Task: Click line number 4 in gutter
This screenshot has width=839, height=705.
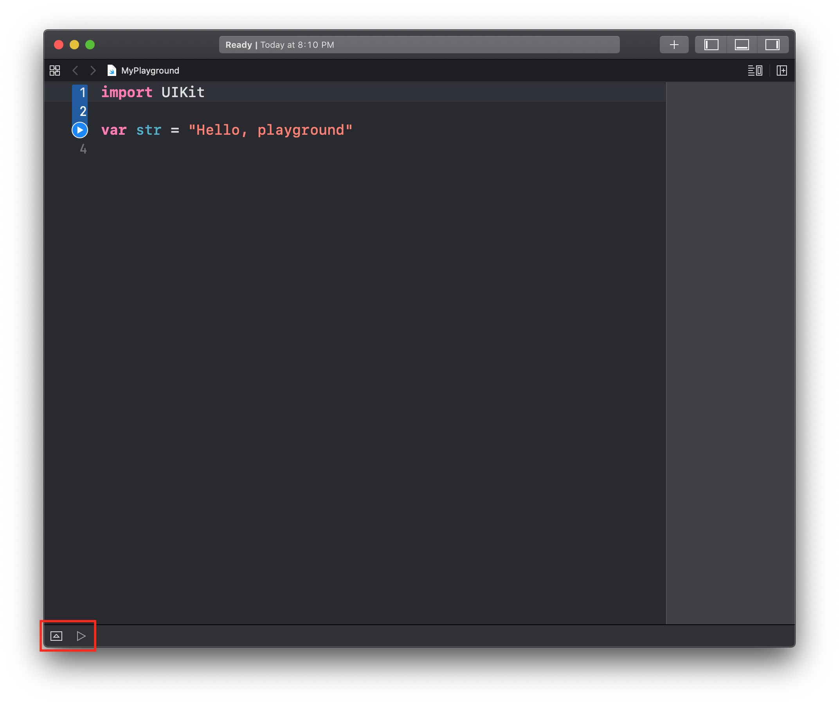Action: click(83, 149)
